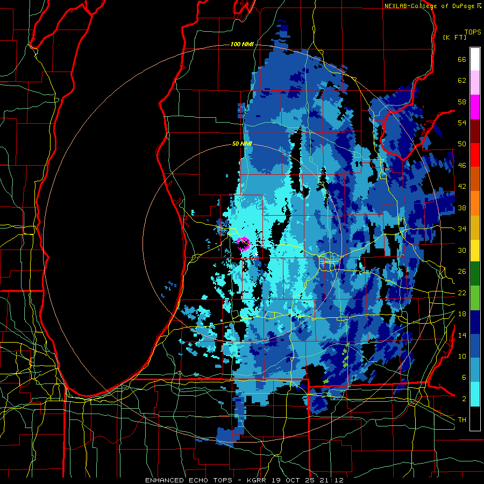Click the 'ENHANCED ECHO TOPS' product caption
The image size is (484, 484).
point(189,480)
